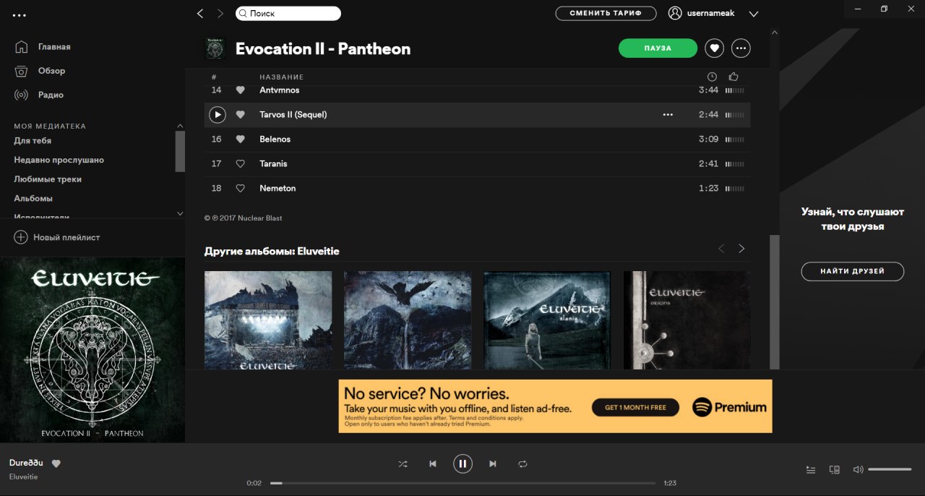The width and height of the screenshot is (925, 496).
Task: Skip to the next track
Action: (x=493, y=464)
